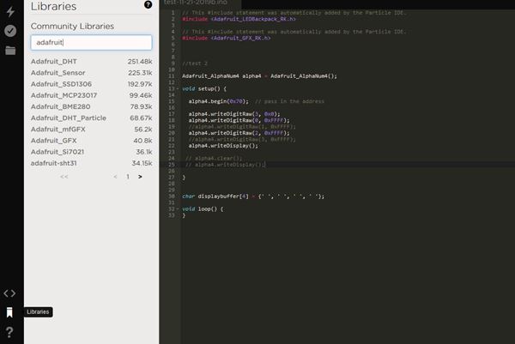Click the Adafruit_AlphaNum4 declaration line
Image resolution: width=515 pixels, height=344 pixels.
pyautogui.click(x=259, y=76)
